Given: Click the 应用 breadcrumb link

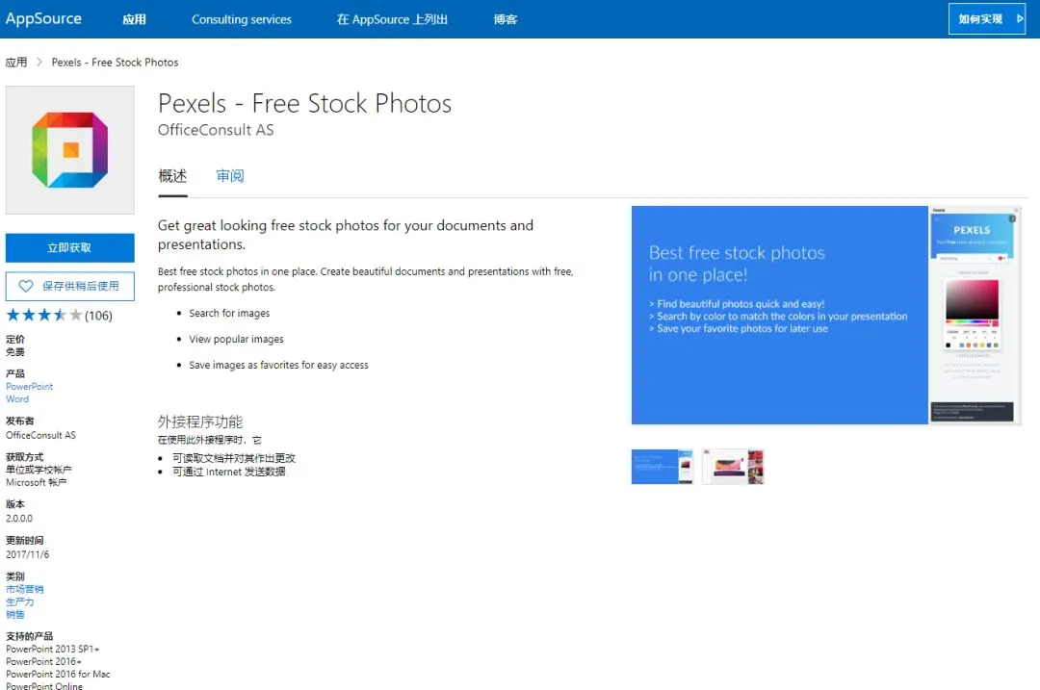Looking at the screenshot, I should click(x=16, y=63).
